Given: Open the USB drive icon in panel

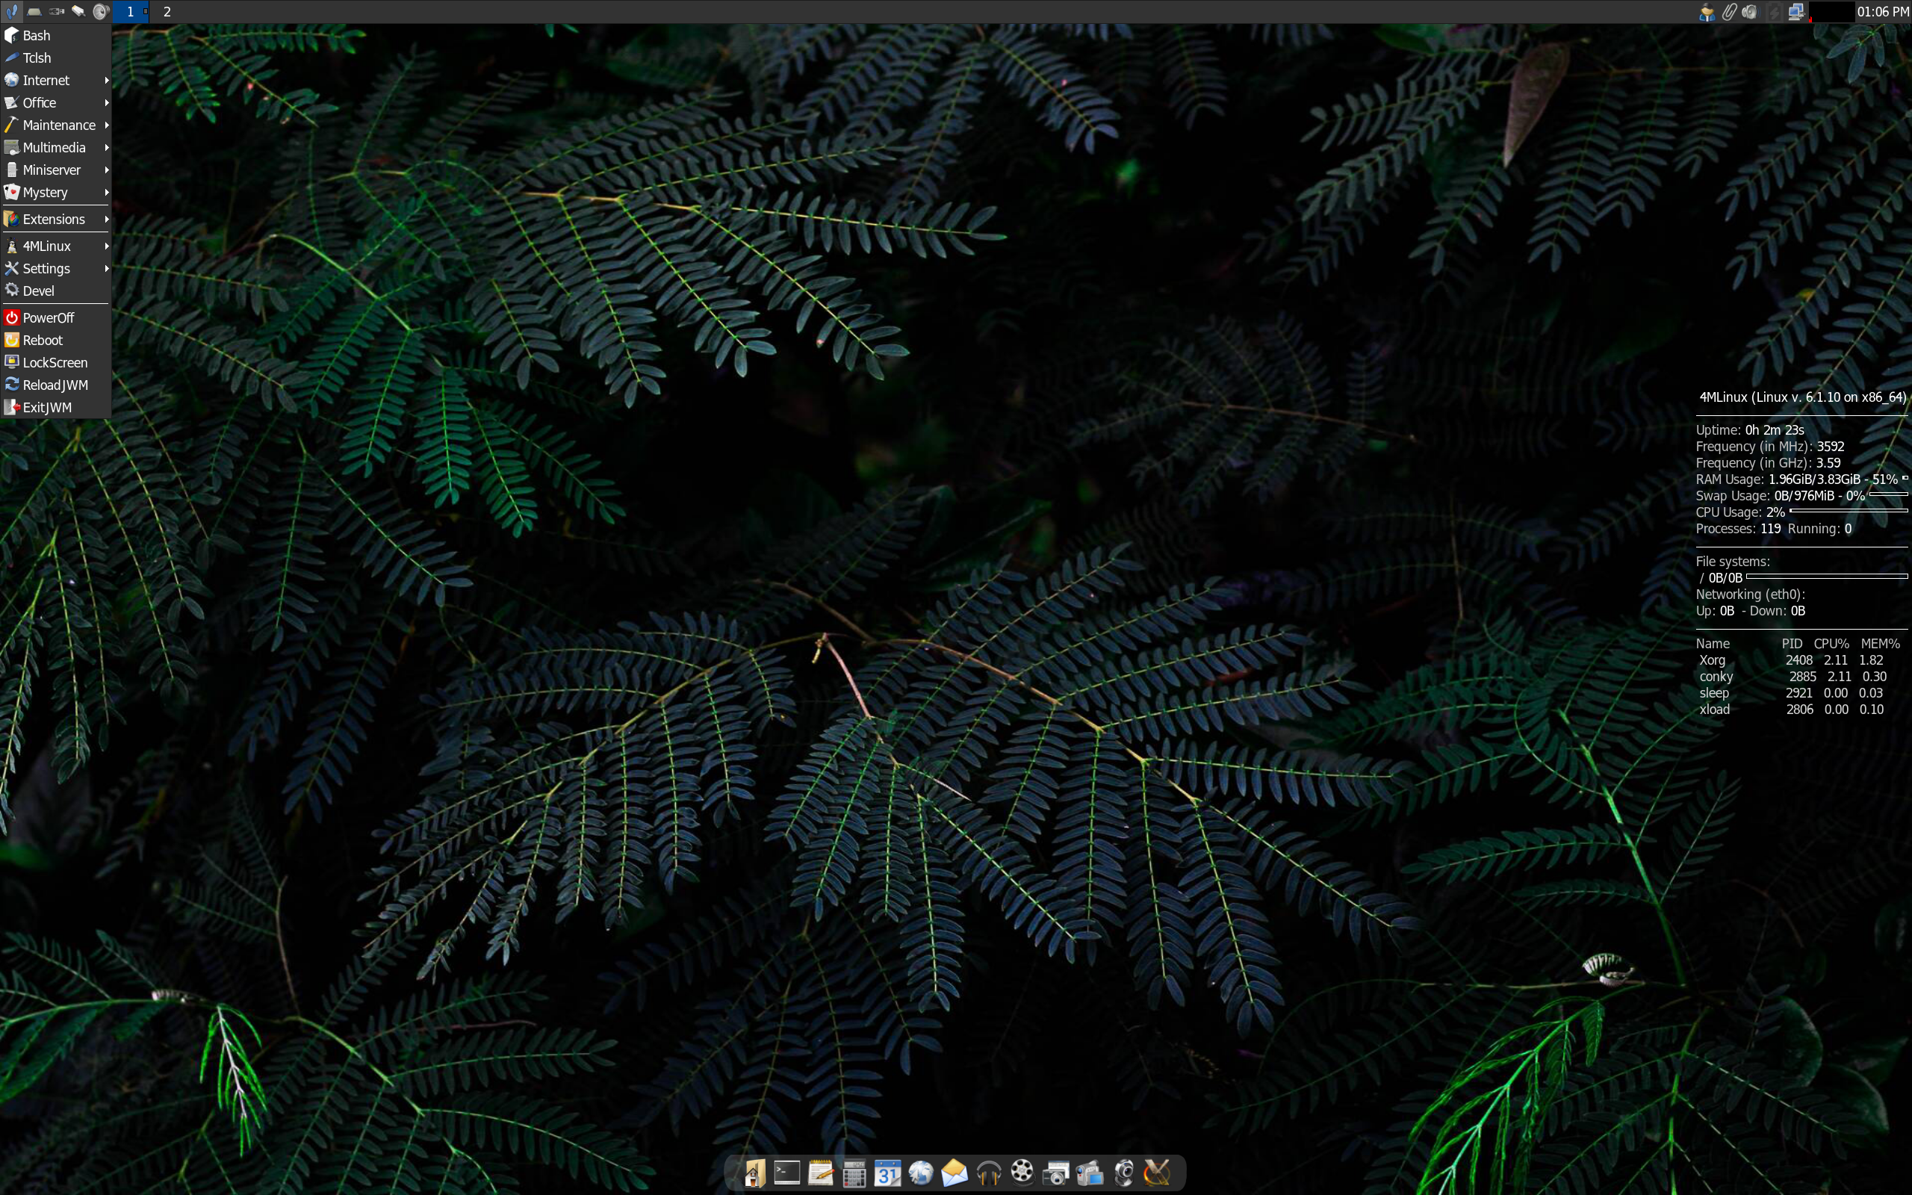Looking at the screenshot, I should (56, 11).
